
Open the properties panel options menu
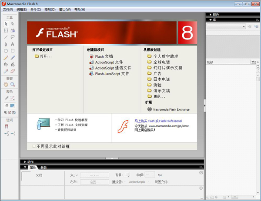pos(201,167)
